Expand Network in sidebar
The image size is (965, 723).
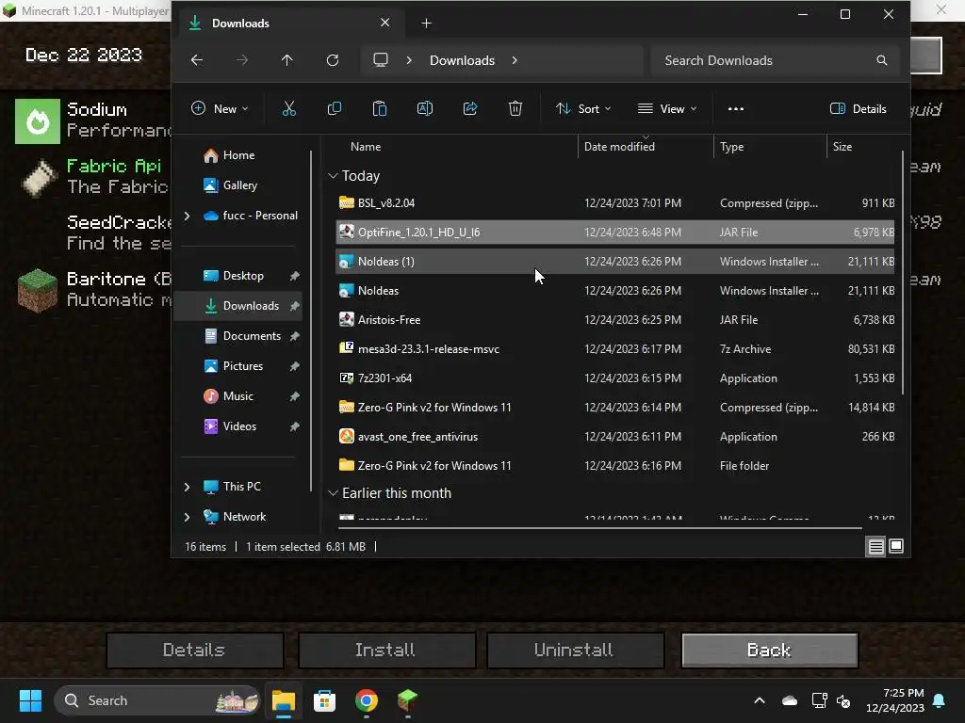tap(188, 517)
